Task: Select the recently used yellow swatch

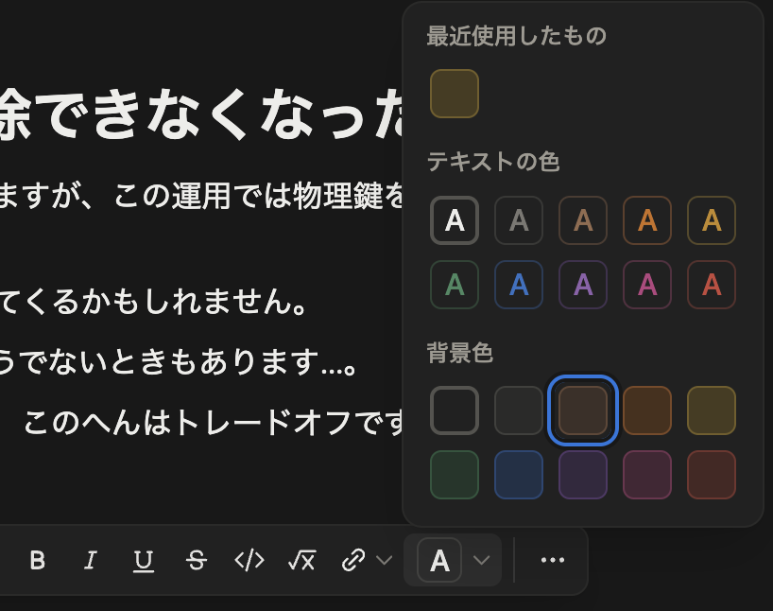Action: [x=455, y=94]
